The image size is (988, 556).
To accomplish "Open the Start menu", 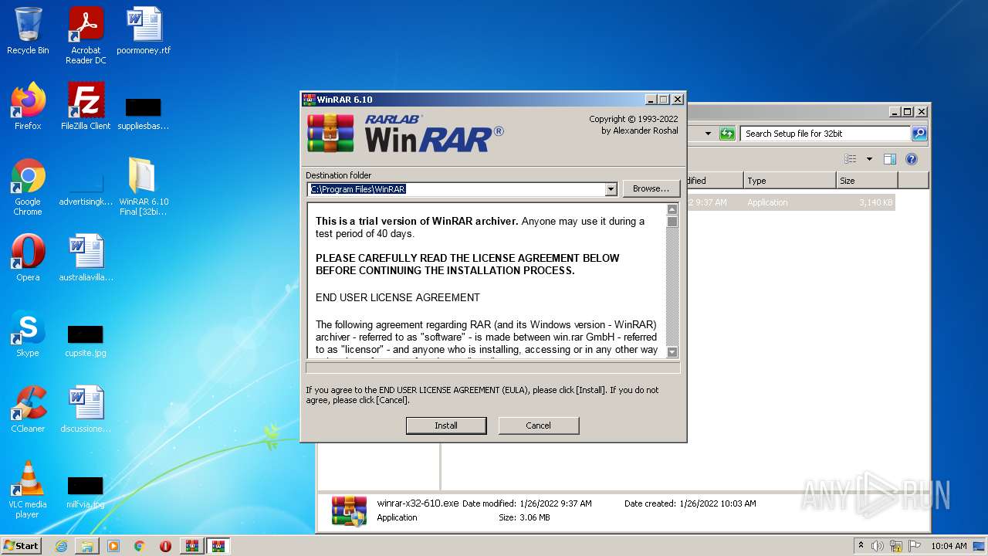I will pyautogui.click(x=21, y=545).
